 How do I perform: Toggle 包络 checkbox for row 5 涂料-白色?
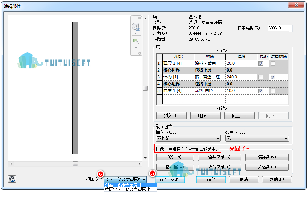coord(261,91)
